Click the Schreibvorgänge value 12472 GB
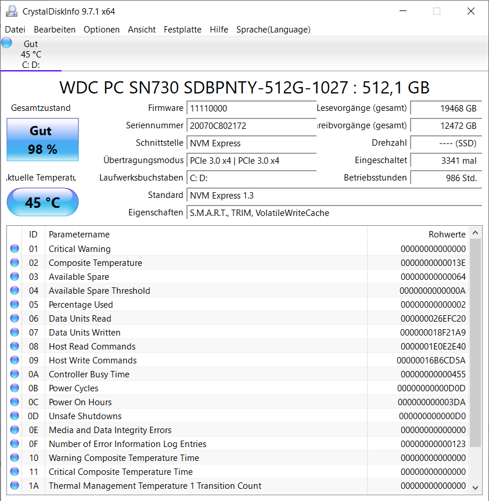The image size is (489, 501). click(x=446, y=125)
